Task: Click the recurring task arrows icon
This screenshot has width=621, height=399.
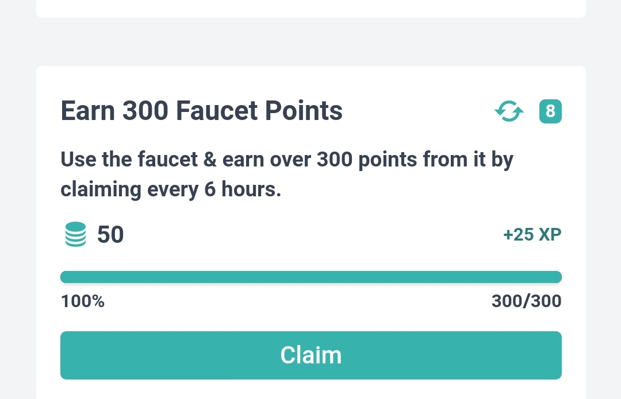Action: tap(509, 111)
